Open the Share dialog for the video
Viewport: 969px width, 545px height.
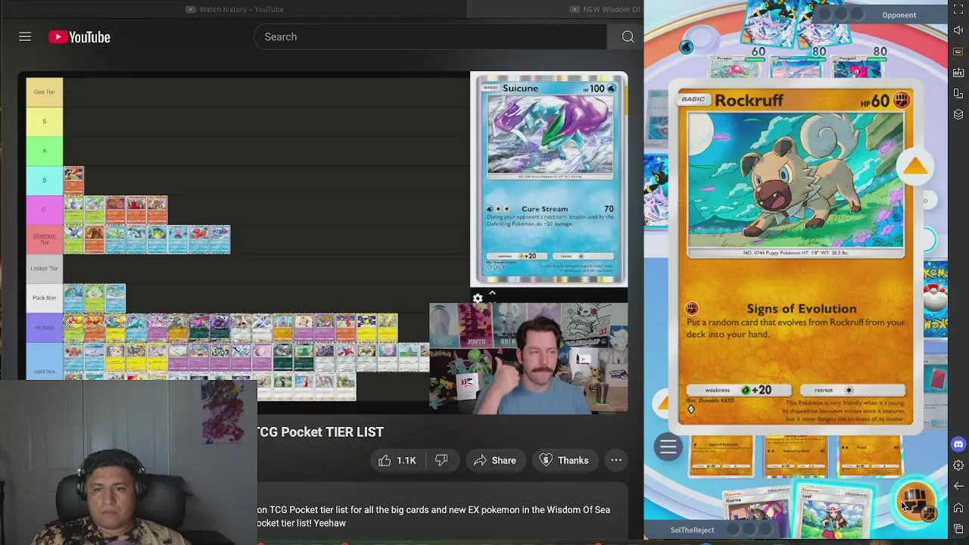click(494, 460)
